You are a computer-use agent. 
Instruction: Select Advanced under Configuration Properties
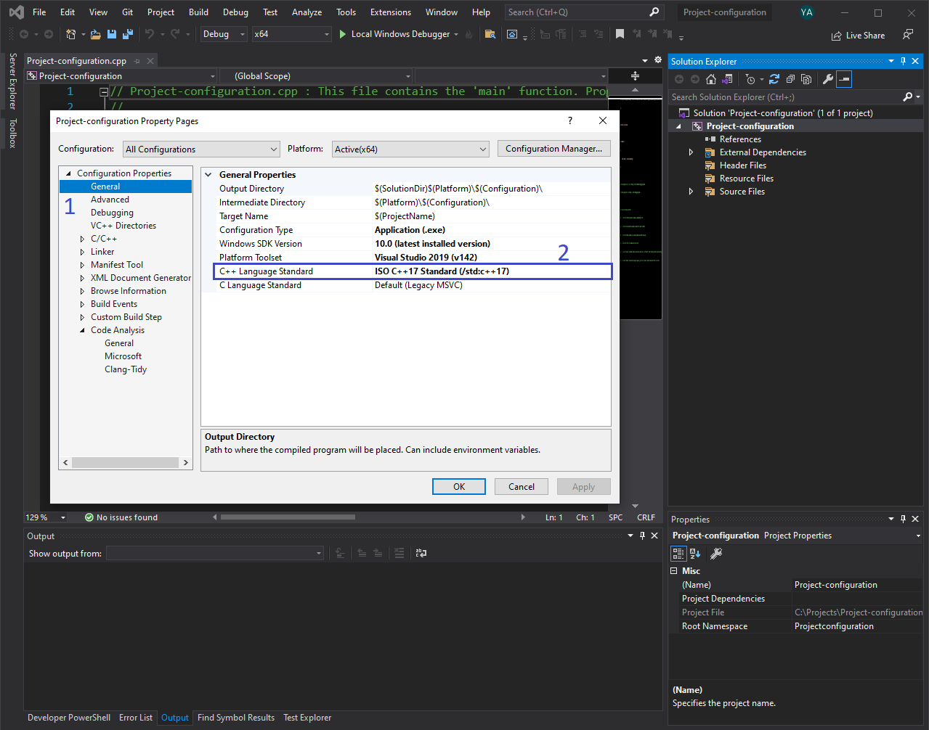[x=110, y=199]
